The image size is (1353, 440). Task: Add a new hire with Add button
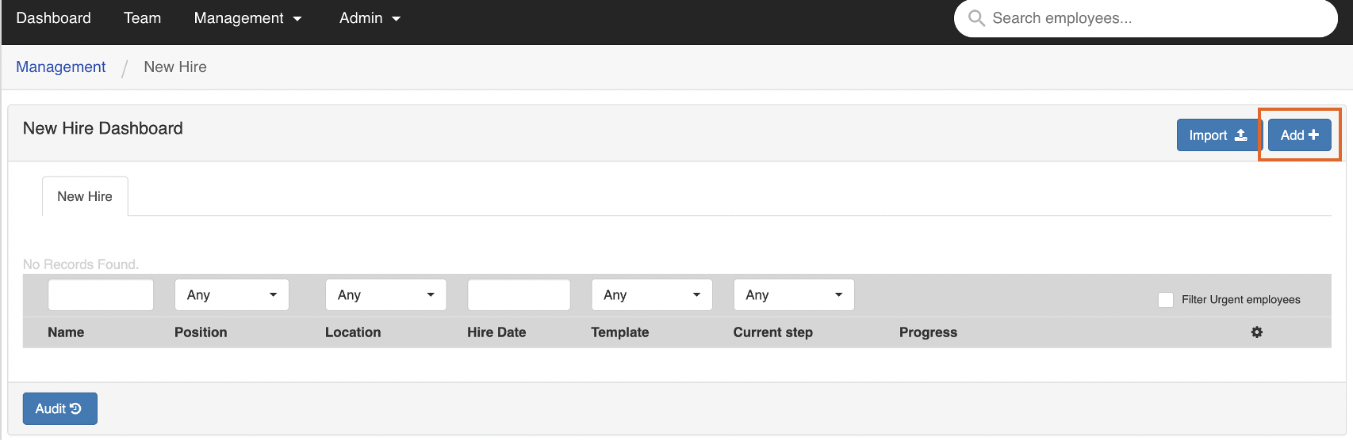1299,135
